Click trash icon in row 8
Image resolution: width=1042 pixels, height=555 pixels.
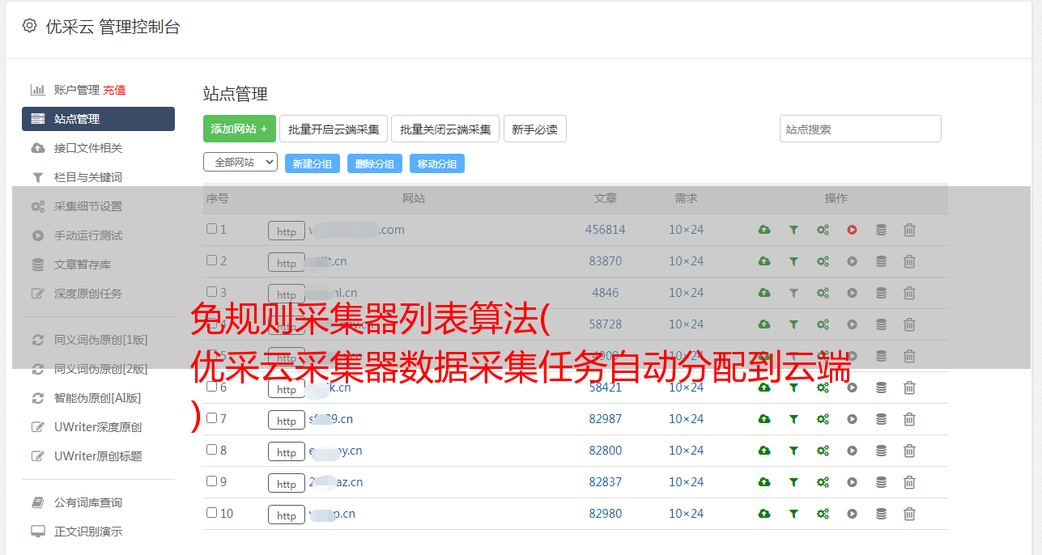[909, 451]
